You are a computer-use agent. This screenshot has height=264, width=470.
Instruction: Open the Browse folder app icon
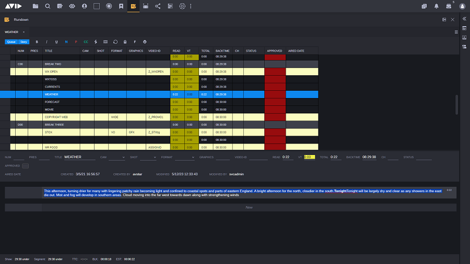[x=36, y=6]
